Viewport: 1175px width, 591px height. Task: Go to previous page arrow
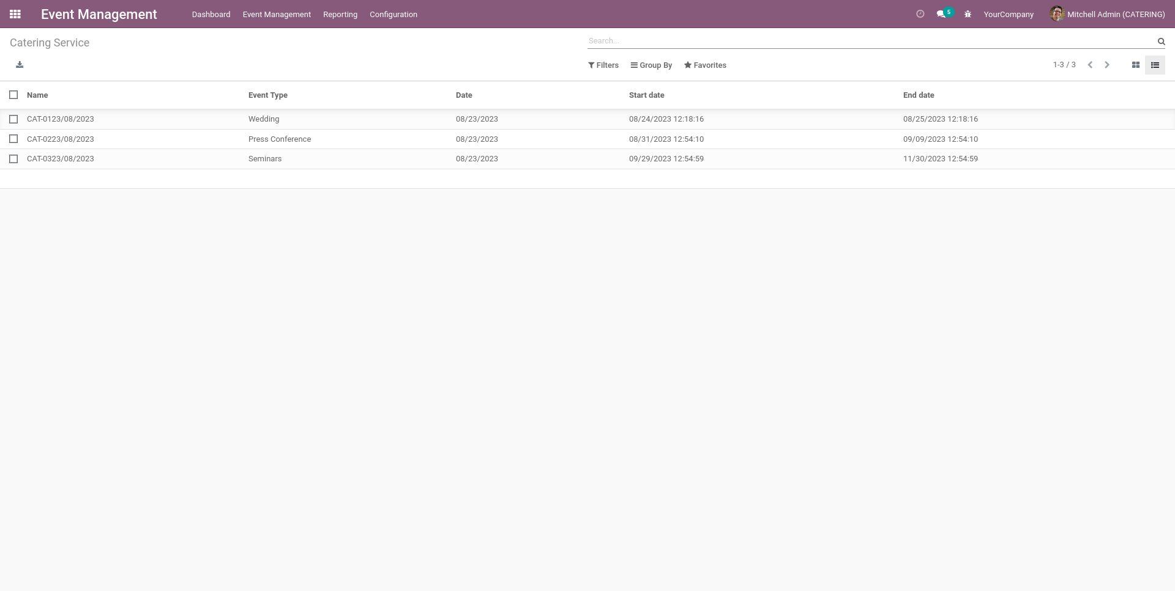coord(1090,65)
